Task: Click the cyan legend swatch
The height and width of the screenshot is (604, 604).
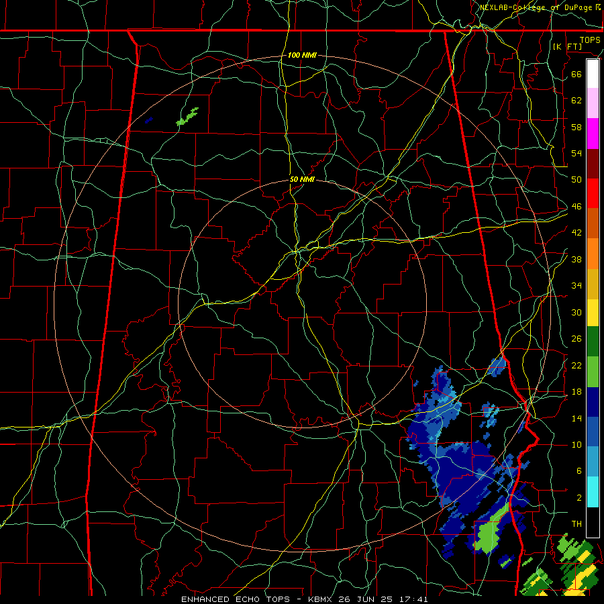Action: 593,492
